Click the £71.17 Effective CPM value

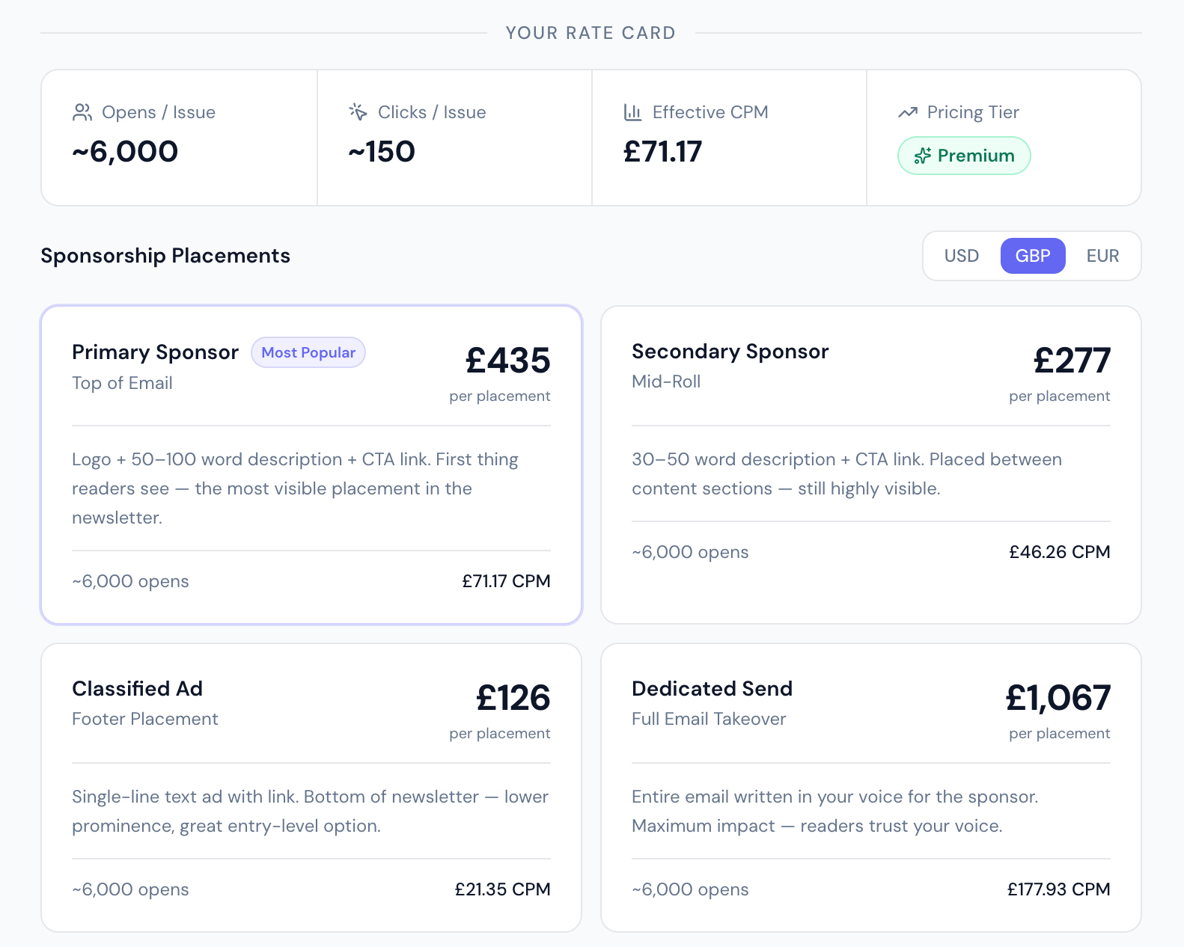pos(662,152)
